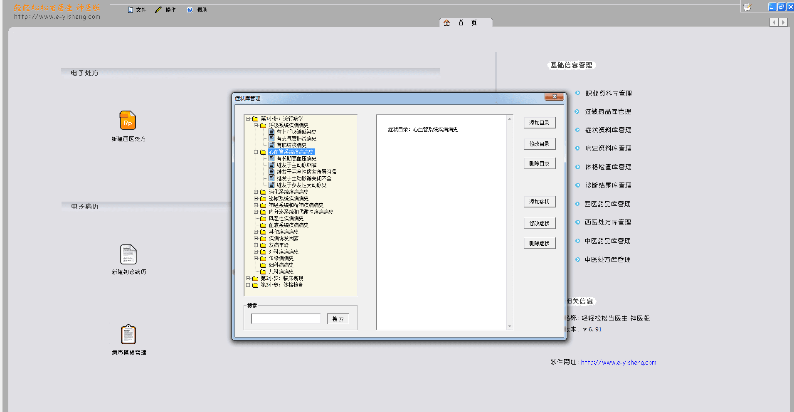Click the scroll down arrow in symptom panel
This screenshot has height=412, width=794.
510,326
